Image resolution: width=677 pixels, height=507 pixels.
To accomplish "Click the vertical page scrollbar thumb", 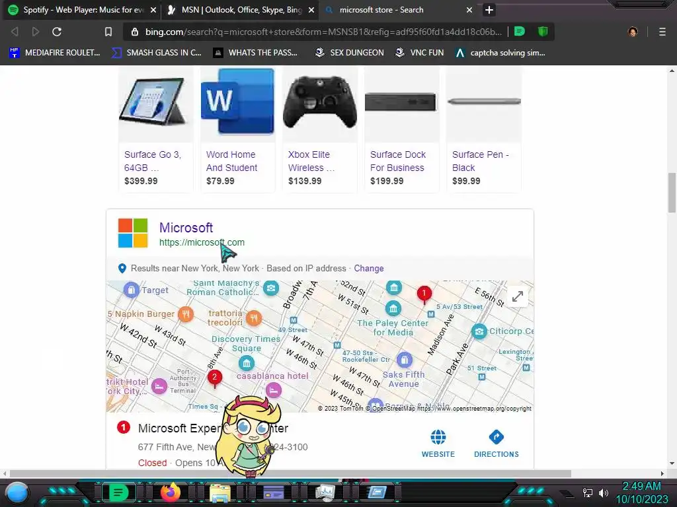I will (672, 193).
